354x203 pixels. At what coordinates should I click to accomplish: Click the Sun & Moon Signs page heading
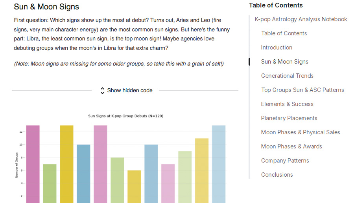tap(46, 7)
